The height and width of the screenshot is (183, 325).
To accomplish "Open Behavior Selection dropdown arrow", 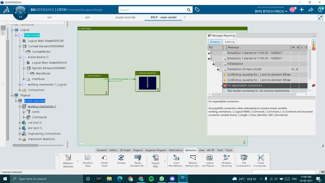I will click(x=78, y=161).
